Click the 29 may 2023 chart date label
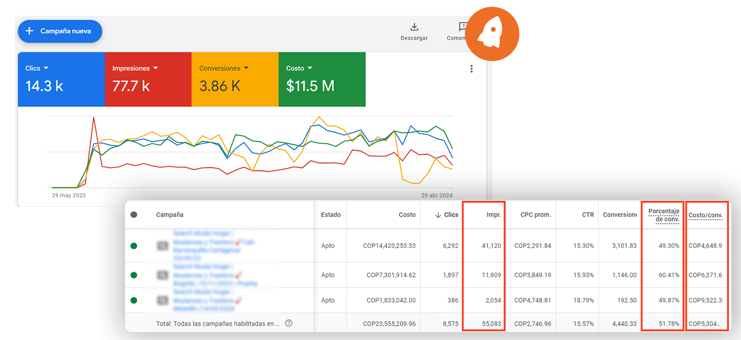This screenshot has height=340, width=741. point(69,195)
